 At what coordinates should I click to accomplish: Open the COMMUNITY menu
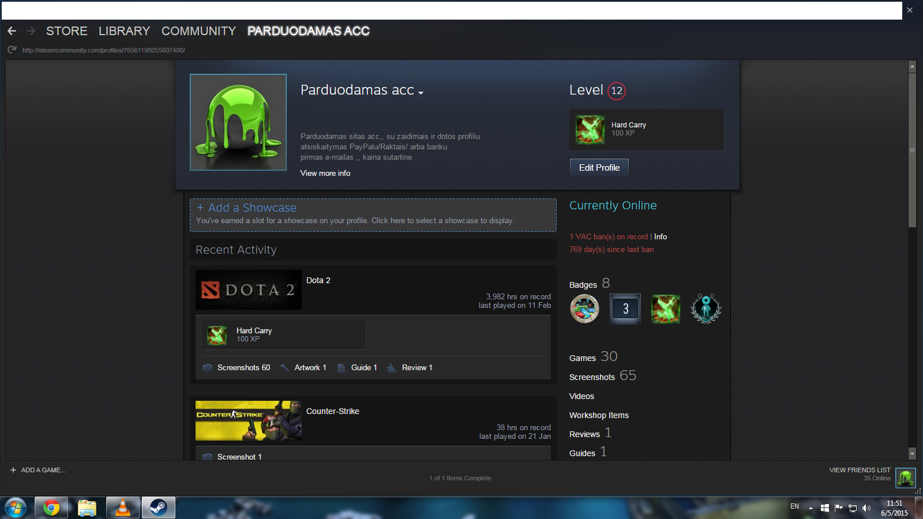point(198,31)
